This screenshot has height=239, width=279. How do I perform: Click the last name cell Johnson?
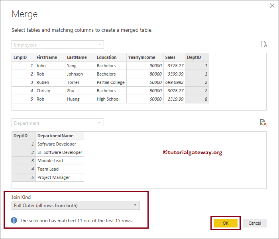click(x=80, y=74)
